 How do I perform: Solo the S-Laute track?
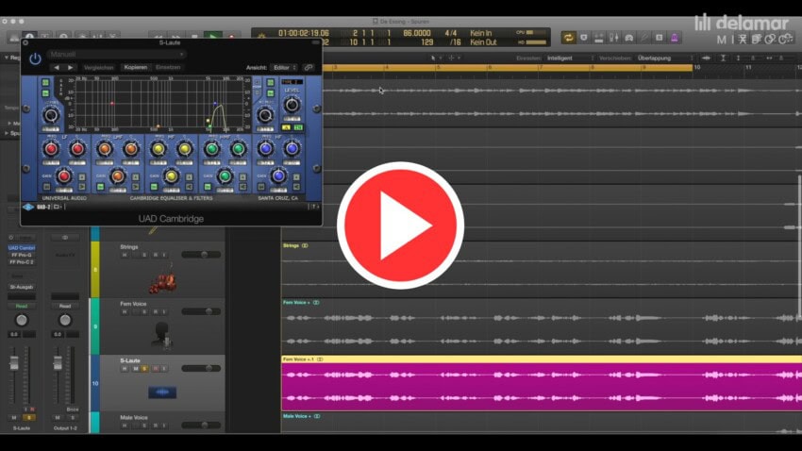(x=144, y=369)
